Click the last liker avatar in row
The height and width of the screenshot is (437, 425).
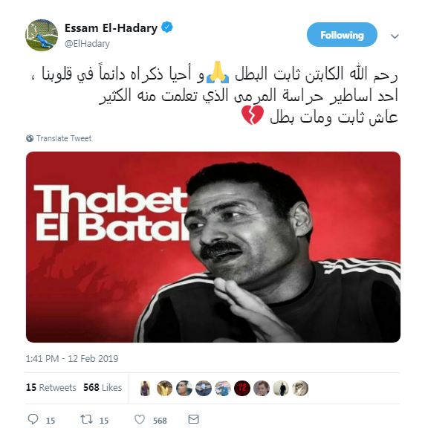[x=300, y=388]
